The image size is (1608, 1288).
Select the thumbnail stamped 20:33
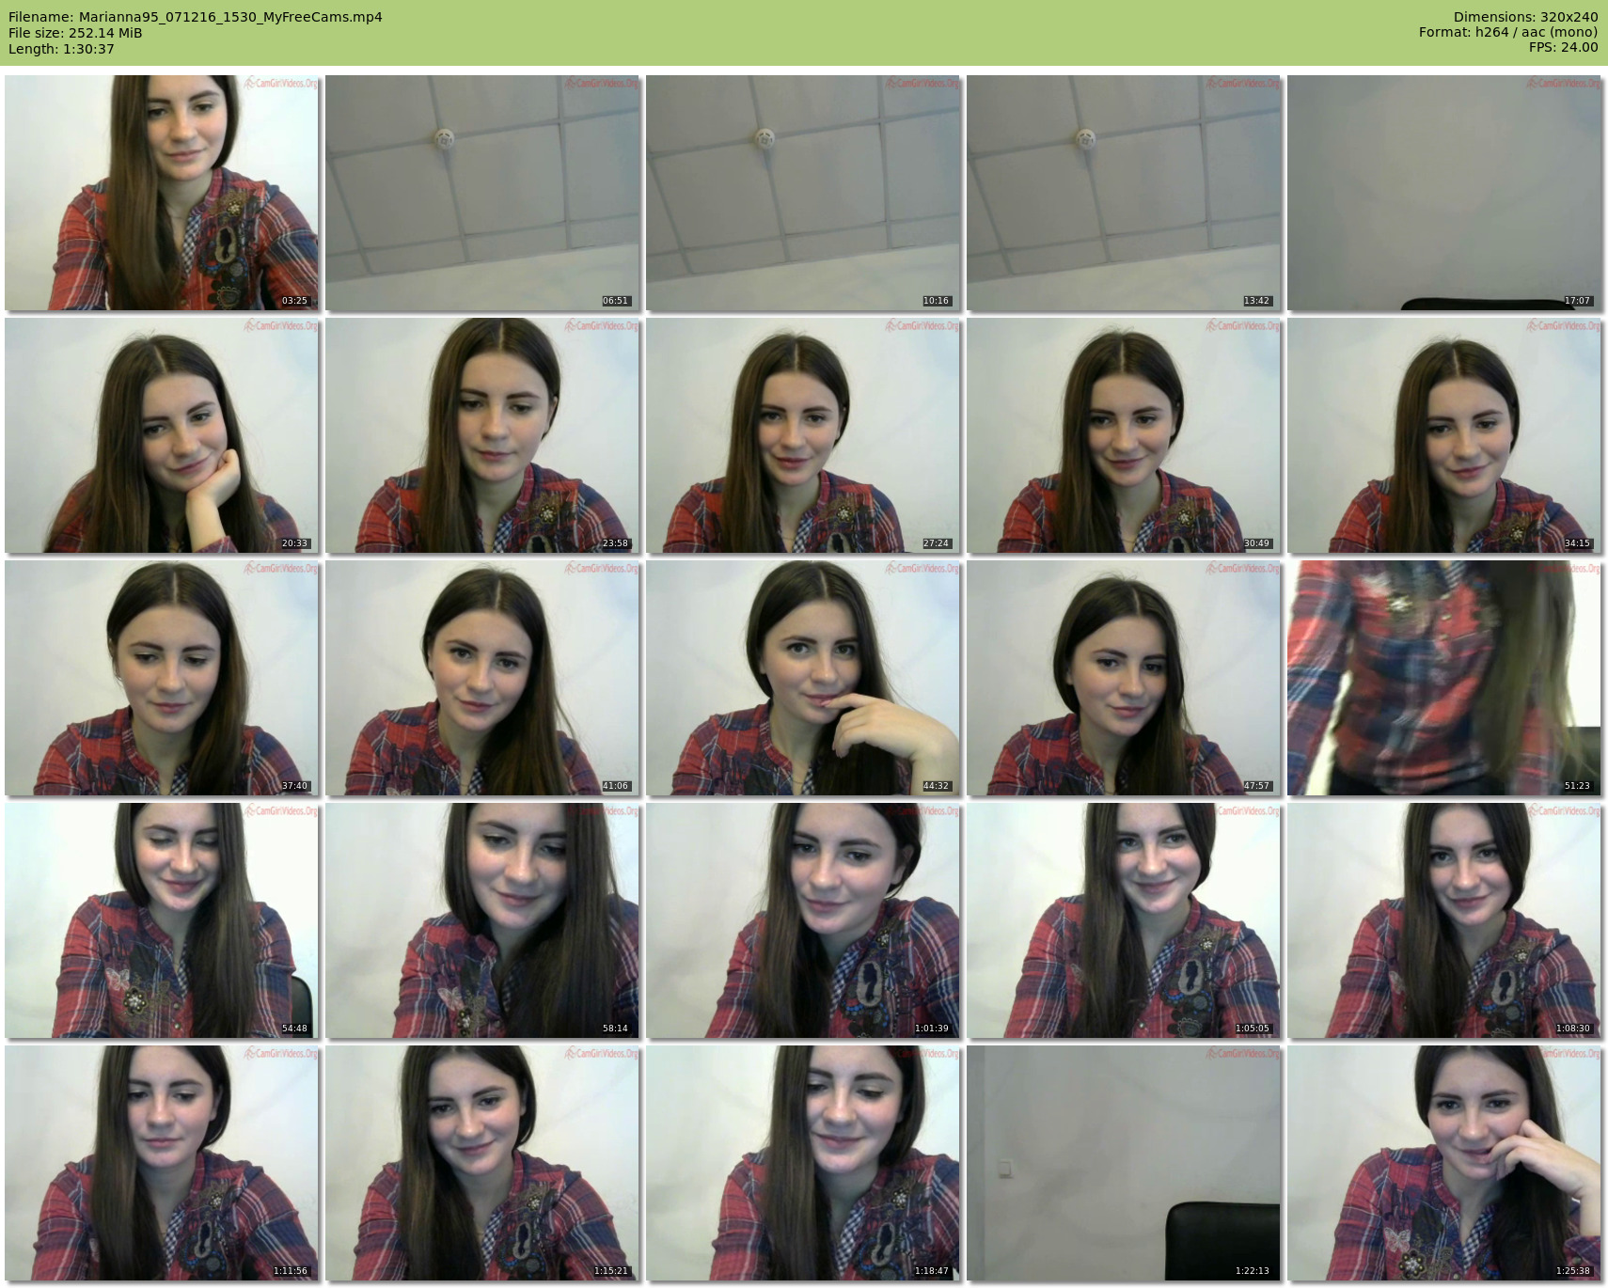coord(162,435)
